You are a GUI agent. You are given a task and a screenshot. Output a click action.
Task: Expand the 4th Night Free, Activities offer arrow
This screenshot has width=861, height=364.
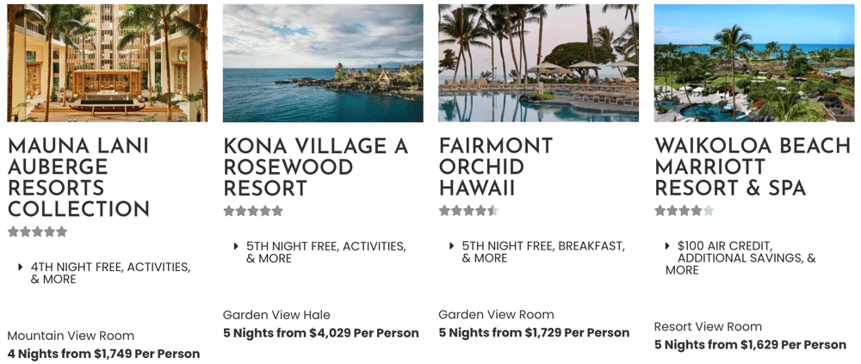coord(21,268)
